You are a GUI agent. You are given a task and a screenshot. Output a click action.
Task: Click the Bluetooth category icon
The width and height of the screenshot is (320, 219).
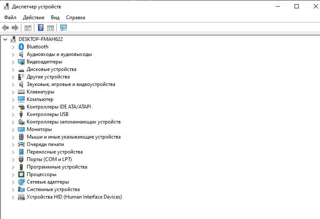[x=21, y=47]
